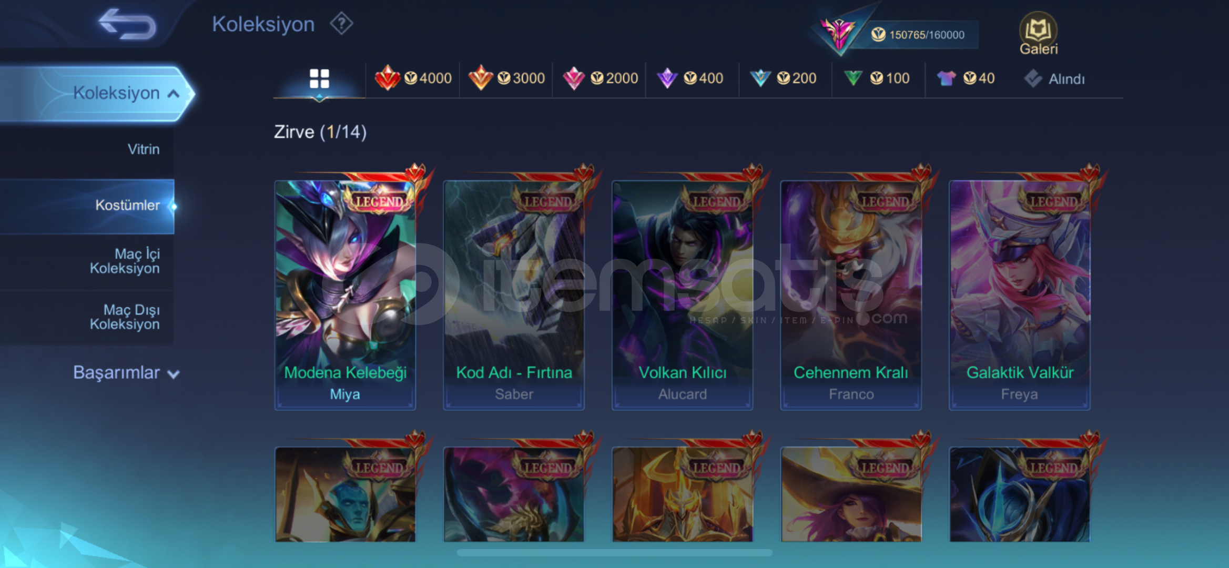This screenshot has width=1229, height=568.
Task: Filter by the purple 400 gem tier
Action: coord(690,78)
